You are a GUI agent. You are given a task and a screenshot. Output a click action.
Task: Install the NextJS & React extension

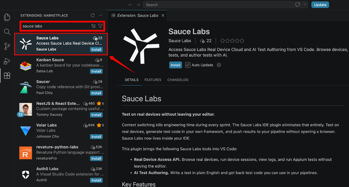[x=96, y=115]
